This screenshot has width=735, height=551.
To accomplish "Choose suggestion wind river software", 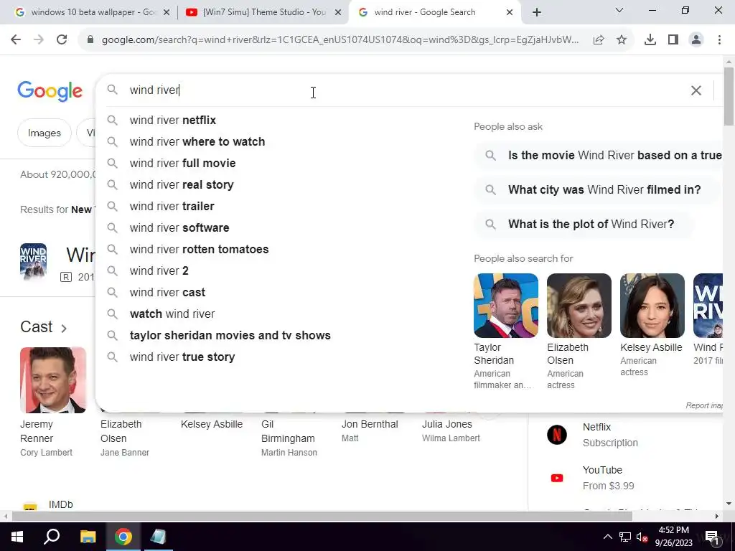I will click(x=179, y=228).
